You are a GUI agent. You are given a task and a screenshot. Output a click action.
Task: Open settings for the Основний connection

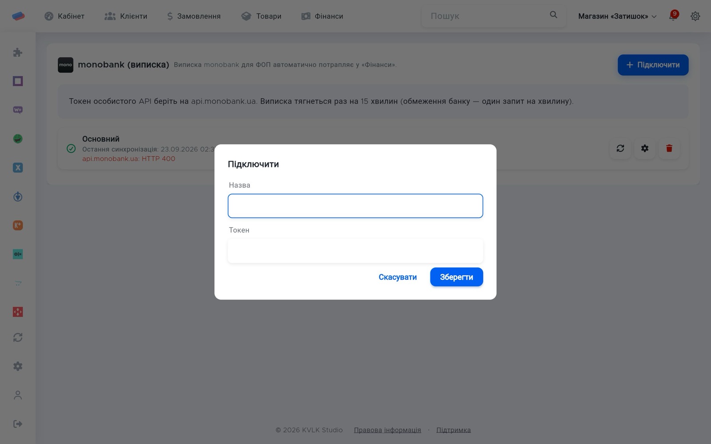pyautogui.click(x=645, y=148)
